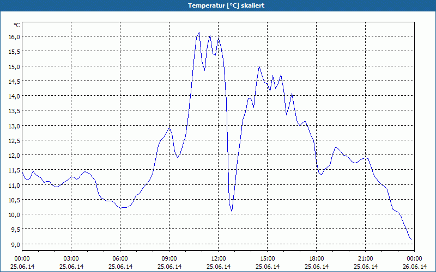This screenshot has width=436, height=272.
Task: Select the 12:00 time axis label
Action: click(x=219, y=259)
